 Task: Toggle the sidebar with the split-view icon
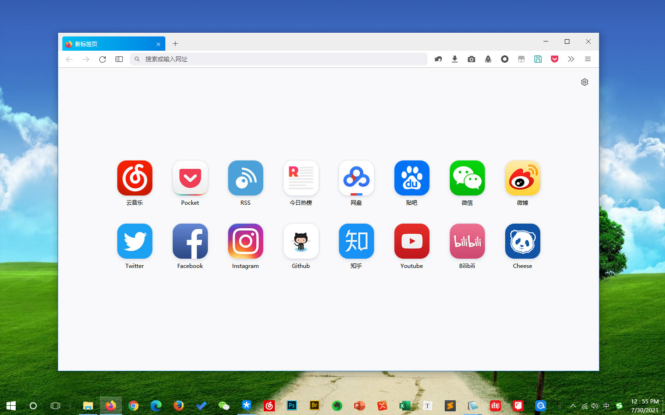click(119, 59)
